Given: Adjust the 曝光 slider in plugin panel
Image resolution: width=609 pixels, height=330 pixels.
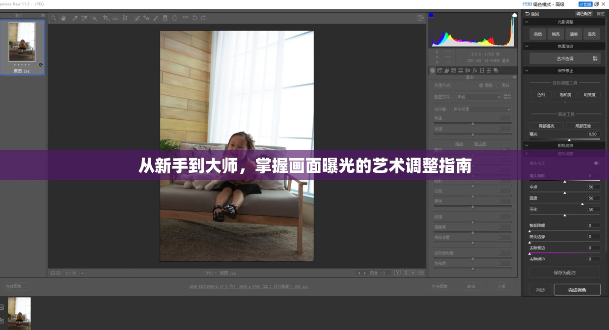Looking at the screenshot, I should pyautogui.click(x=565, y=139).
